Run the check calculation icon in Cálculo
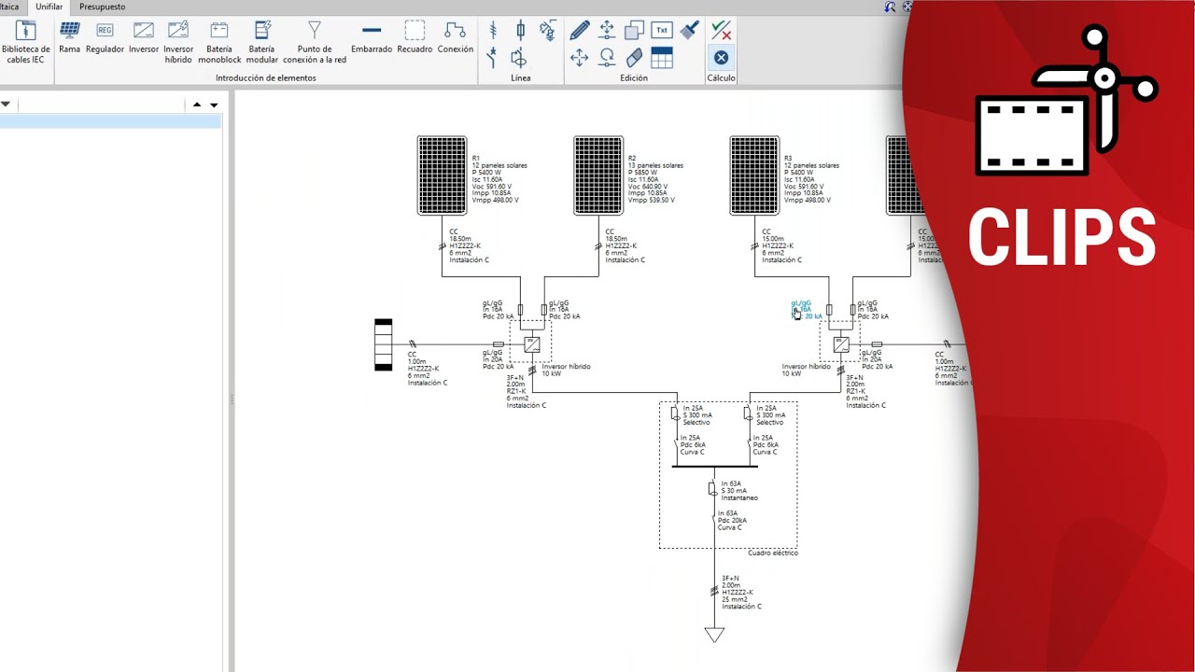Image resolution: width=1195 pixels, height=672 pixels. pos(721,30)
